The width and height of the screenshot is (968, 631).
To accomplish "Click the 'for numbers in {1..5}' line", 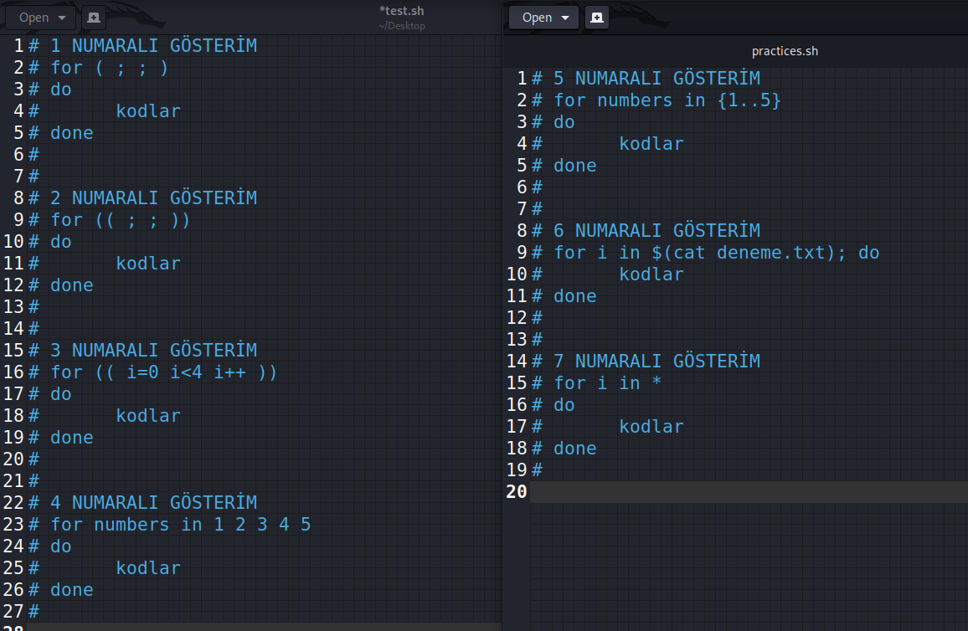I will coord(667,100).
